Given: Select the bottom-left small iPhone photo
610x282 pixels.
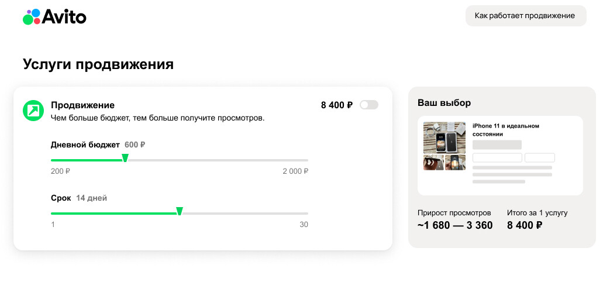Looking at the screenshot, I should pyautogui.click(x=433, y=163).
